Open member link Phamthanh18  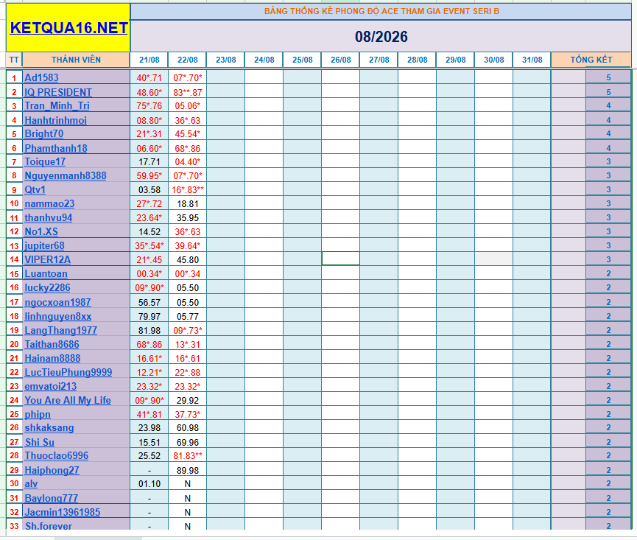[x=56, y=148]
